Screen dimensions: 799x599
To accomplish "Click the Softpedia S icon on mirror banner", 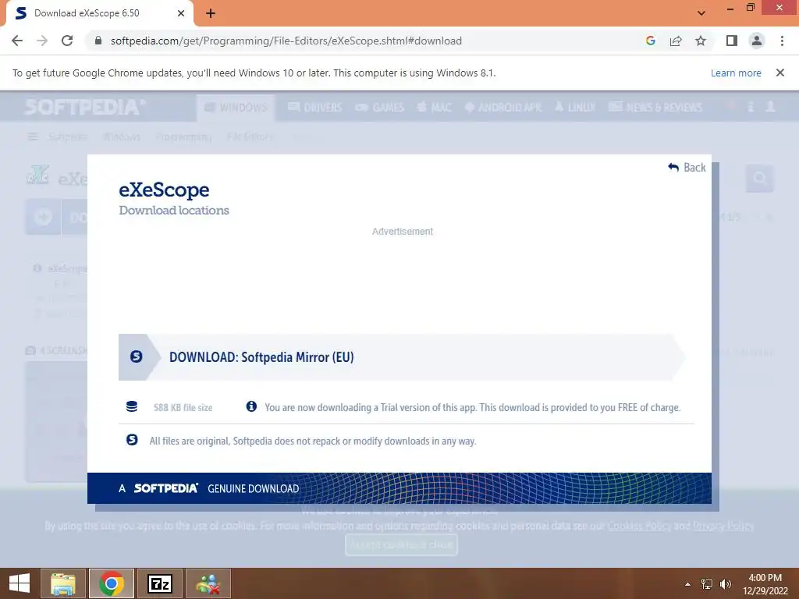I will (136, 356).
